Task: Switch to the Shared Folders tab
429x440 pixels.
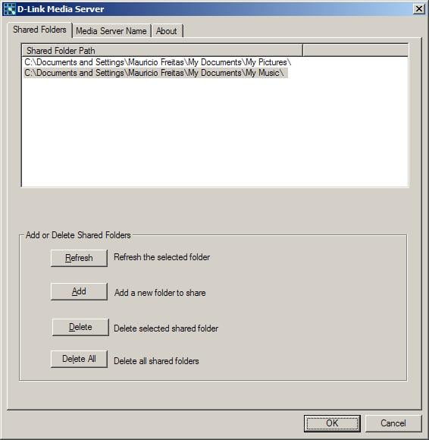Action: point(39,30)
